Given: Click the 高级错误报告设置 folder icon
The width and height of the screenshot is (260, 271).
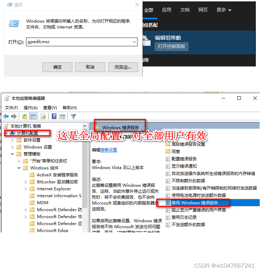Looking at the screenshot, I should point(168,144).
